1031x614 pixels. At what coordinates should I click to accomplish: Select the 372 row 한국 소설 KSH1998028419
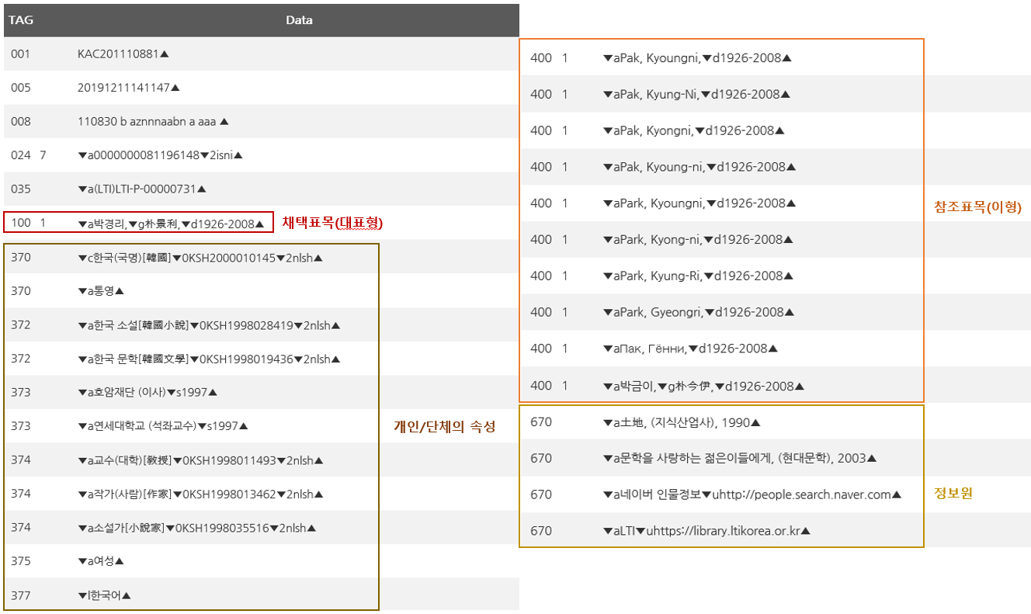coord(210,325)
